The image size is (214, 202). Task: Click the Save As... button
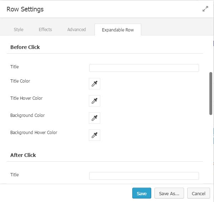169,193
